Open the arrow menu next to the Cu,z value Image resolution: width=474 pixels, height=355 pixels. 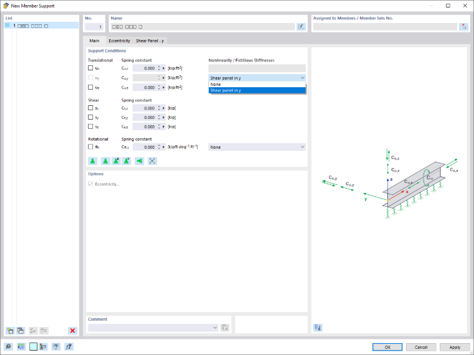coord(163,87)
